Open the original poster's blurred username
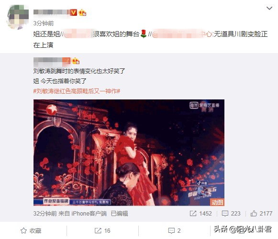 tap(52, 61)
